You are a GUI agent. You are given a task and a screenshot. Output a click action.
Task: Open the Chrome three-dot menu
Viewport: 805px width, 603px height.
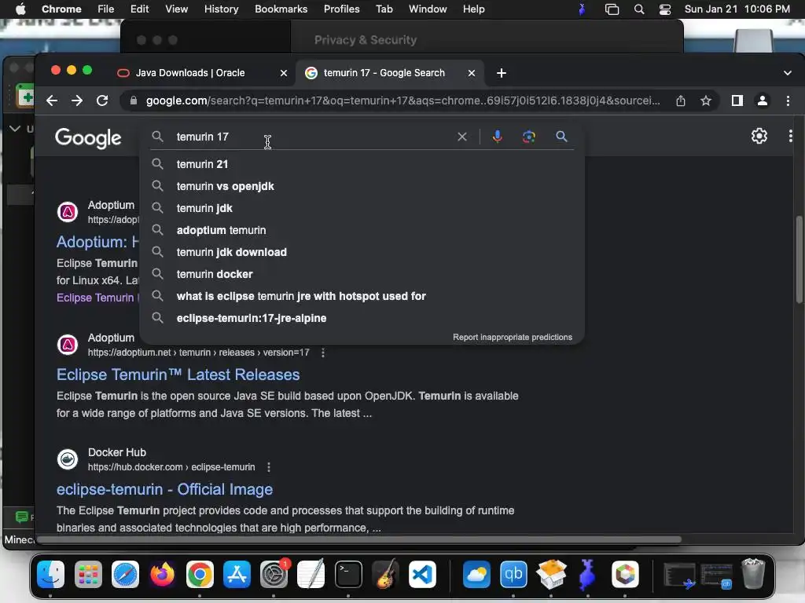[x=788, y=100]
